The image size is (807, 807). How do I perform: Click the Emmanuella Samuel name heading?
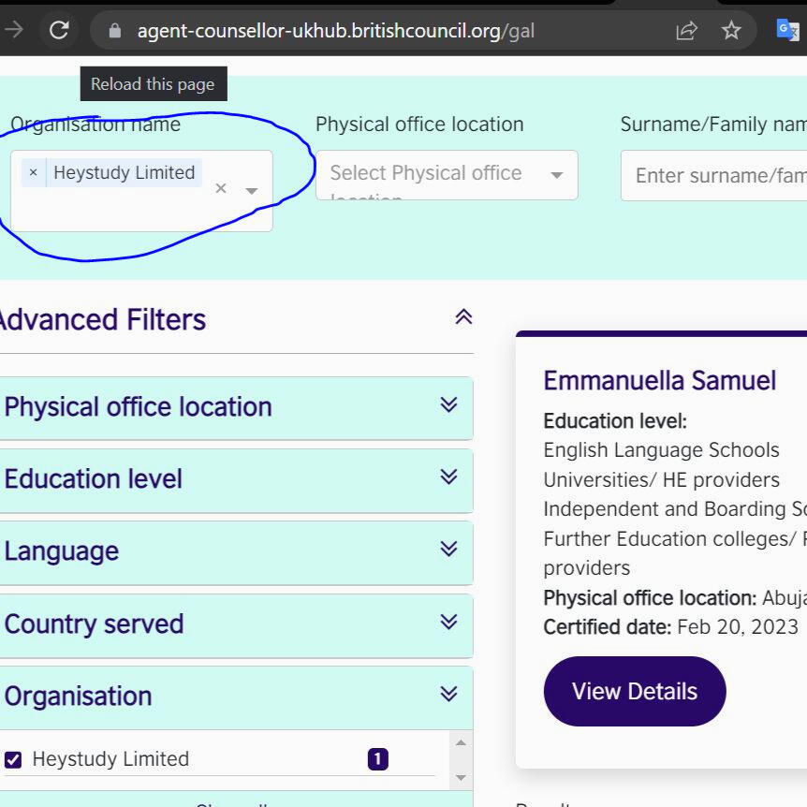click(659, 381)
